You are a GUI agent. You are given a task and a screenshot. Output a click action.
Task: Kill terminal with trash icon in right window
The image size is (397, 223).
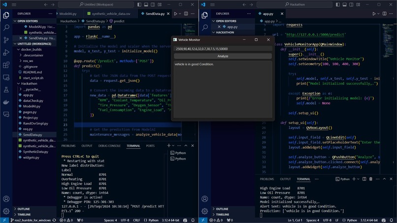coord(371,179)
